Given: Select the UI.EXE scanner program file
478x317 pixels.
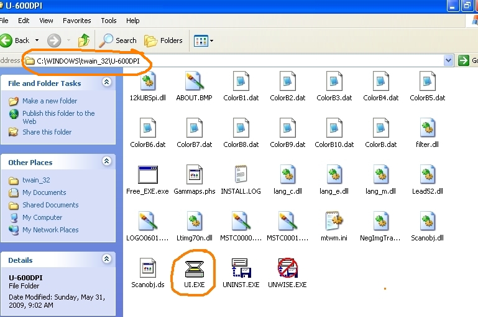Looking at the screenshot, I should click(x=194, y=273).
